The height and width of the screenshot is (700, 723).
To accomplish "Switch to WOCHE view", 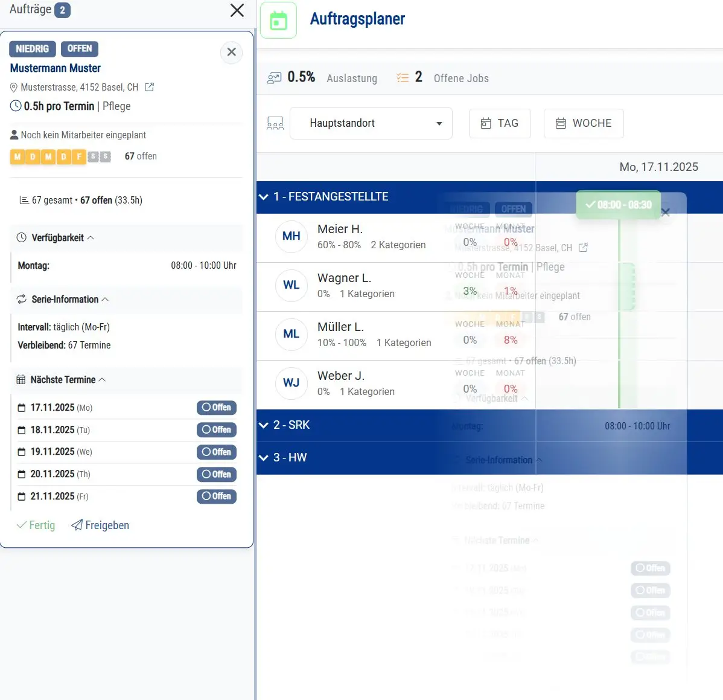I will [x=583, y=123].
